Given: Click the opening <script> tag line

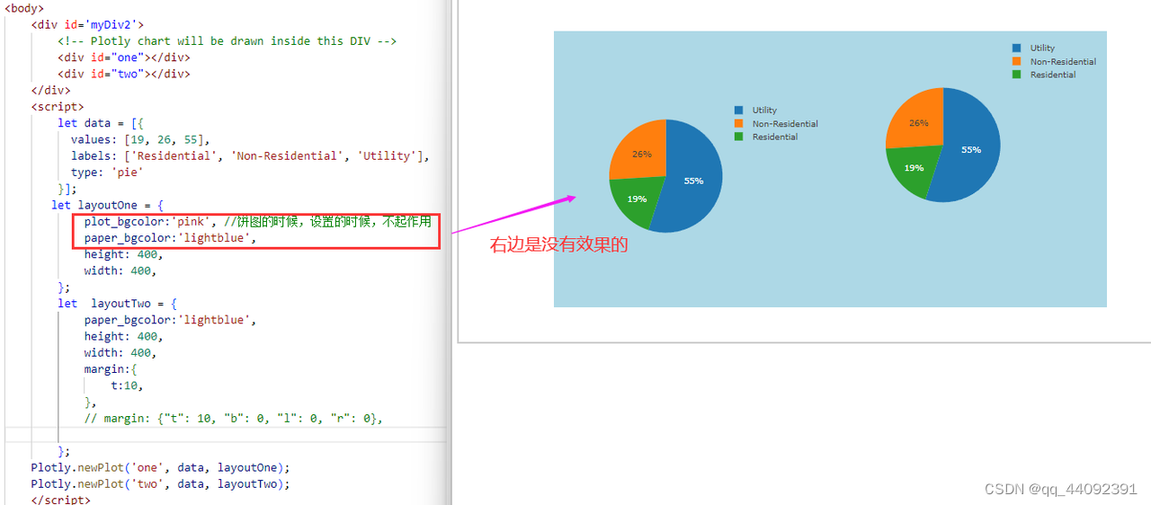Looking at the screenshot, I should click(x=58, y=106).
